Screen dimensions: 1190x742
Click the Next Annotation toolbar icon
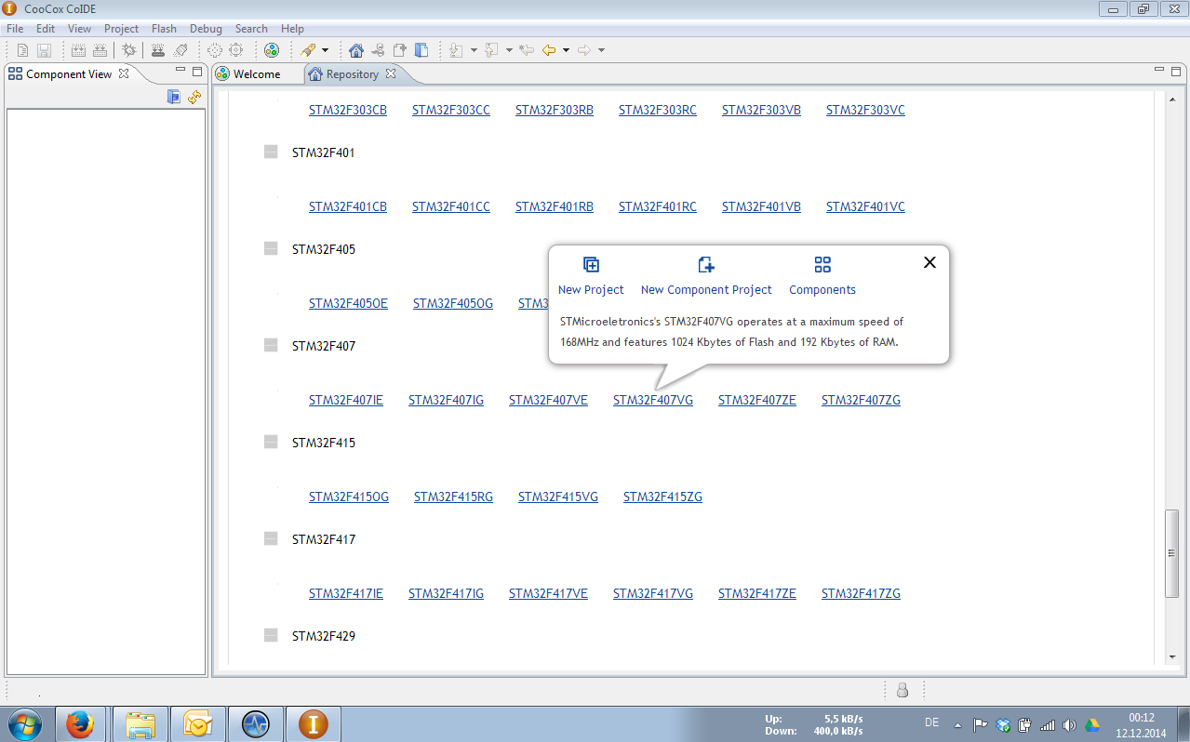coord(456,50)
